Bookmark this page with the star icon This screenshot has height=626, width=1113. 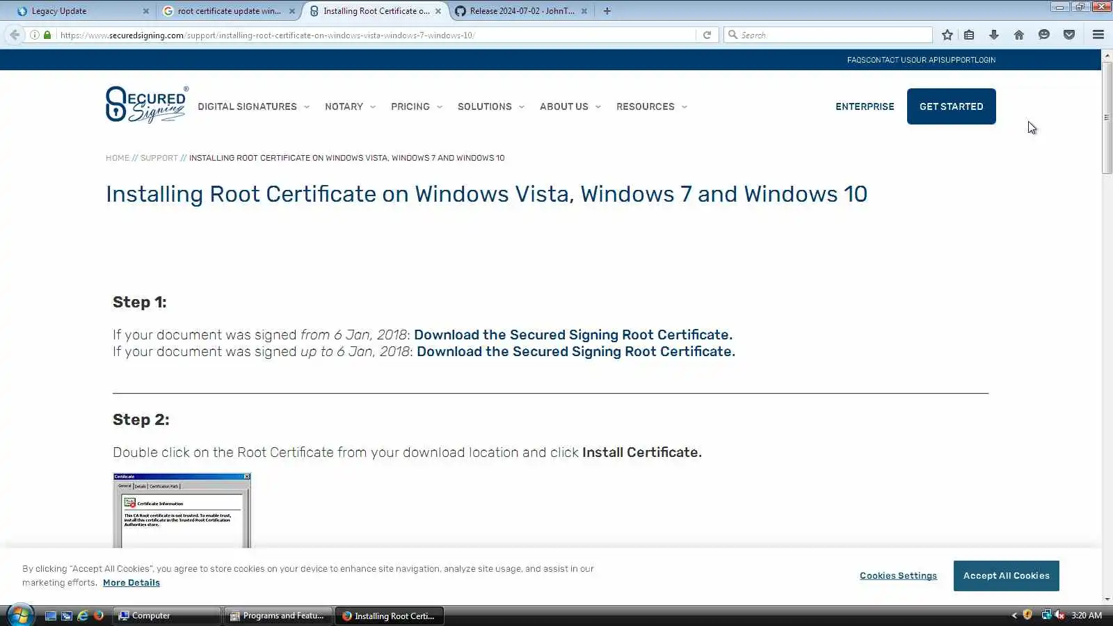pos(947,35)
